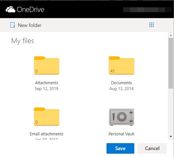Open the Documents folder icon

pyautogui.click(x=121, y=65)
